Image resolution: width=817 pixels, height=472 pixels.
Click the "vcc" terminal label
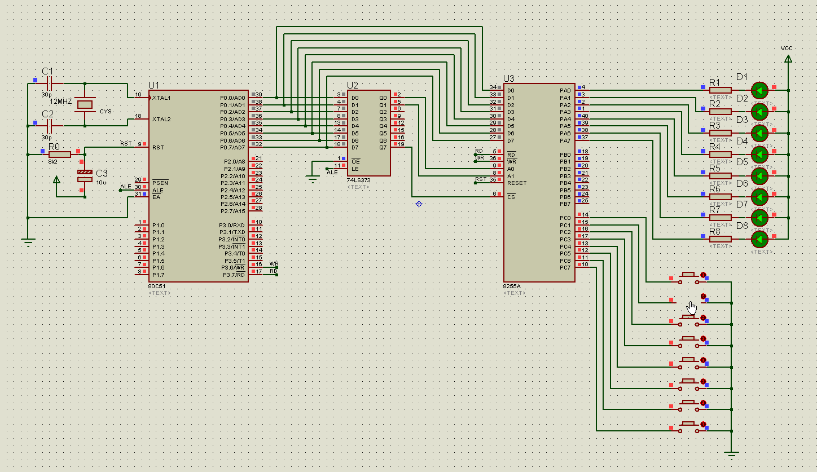pyautogui.click(x=787, y=48)
